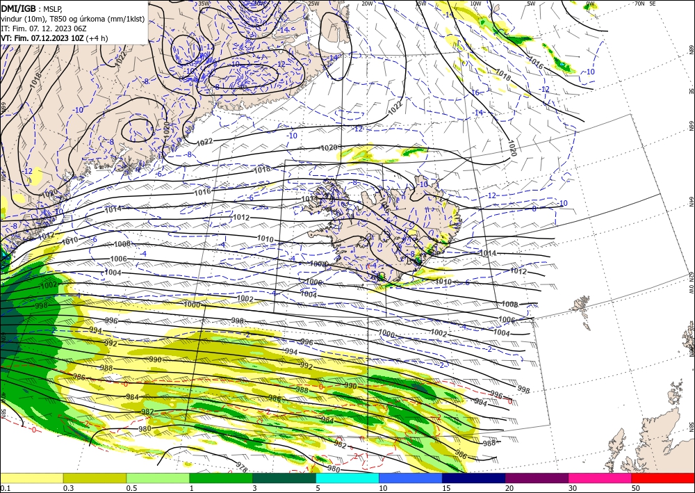Click legend scale value '20'

click(x=509, y=488)
